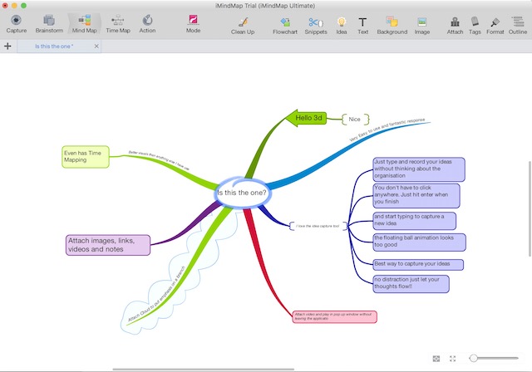The image size is (532, 372).
Task: Click the zoom slider handle
Action: click(473, 358)
